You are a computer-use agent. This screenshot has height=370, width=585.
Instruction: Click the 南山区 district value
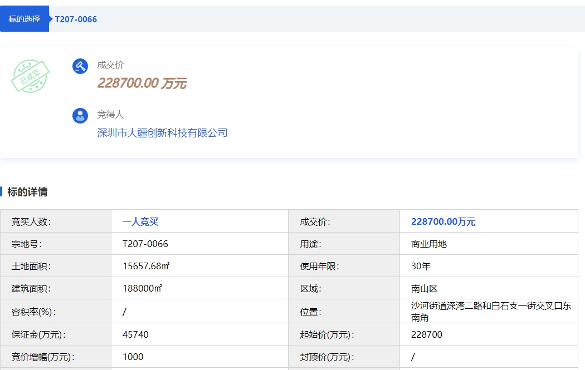pos(425,288)
